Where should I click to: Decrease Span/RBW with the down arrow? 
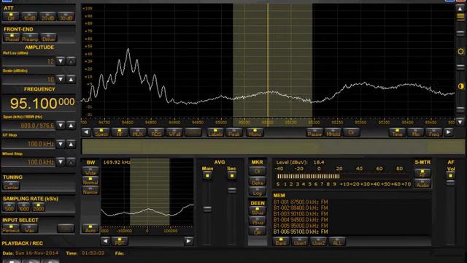pos(61,125)
